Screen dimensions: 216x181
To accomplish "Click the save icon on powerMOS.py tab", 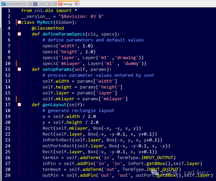I will click(x=3, y=4).
